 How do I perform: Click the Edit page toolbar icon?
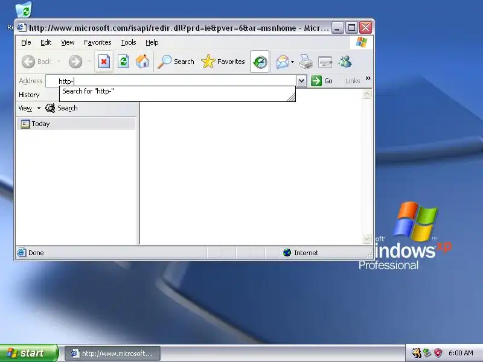[x=325, y=62]
